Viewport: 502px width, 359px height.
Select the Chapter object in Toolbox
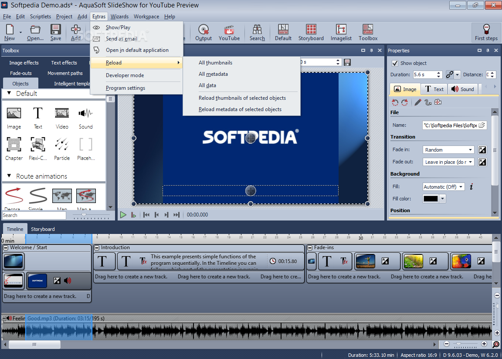click(x=14, y=149)
